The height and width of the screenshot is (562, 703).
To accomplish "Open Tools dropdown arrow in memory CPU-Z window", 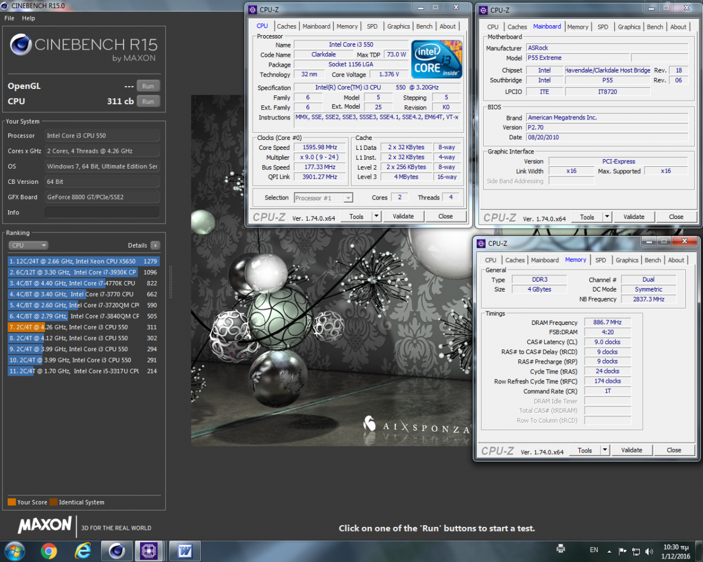I will click(x=605, y=451).
